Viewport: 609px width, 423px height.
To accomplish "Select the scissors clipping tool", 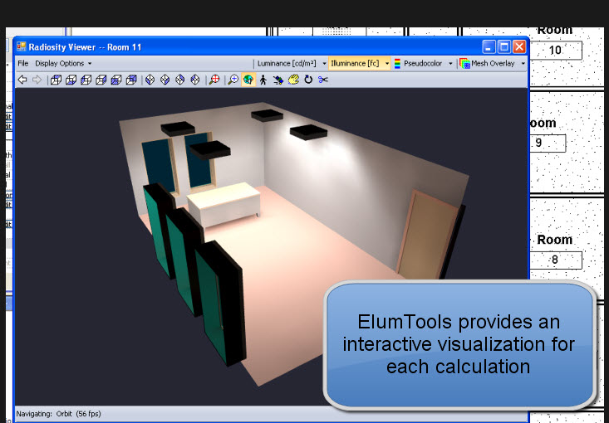I will (323, 80).
